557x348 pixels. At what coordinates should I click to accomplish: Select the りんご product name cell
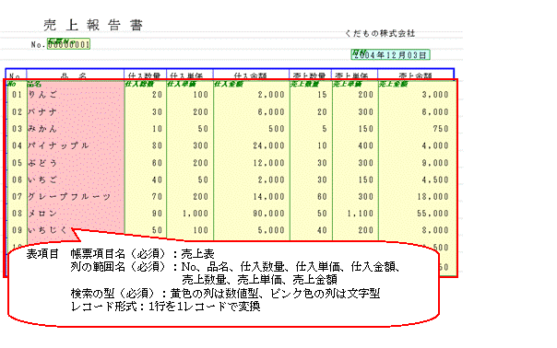(42, 95)
